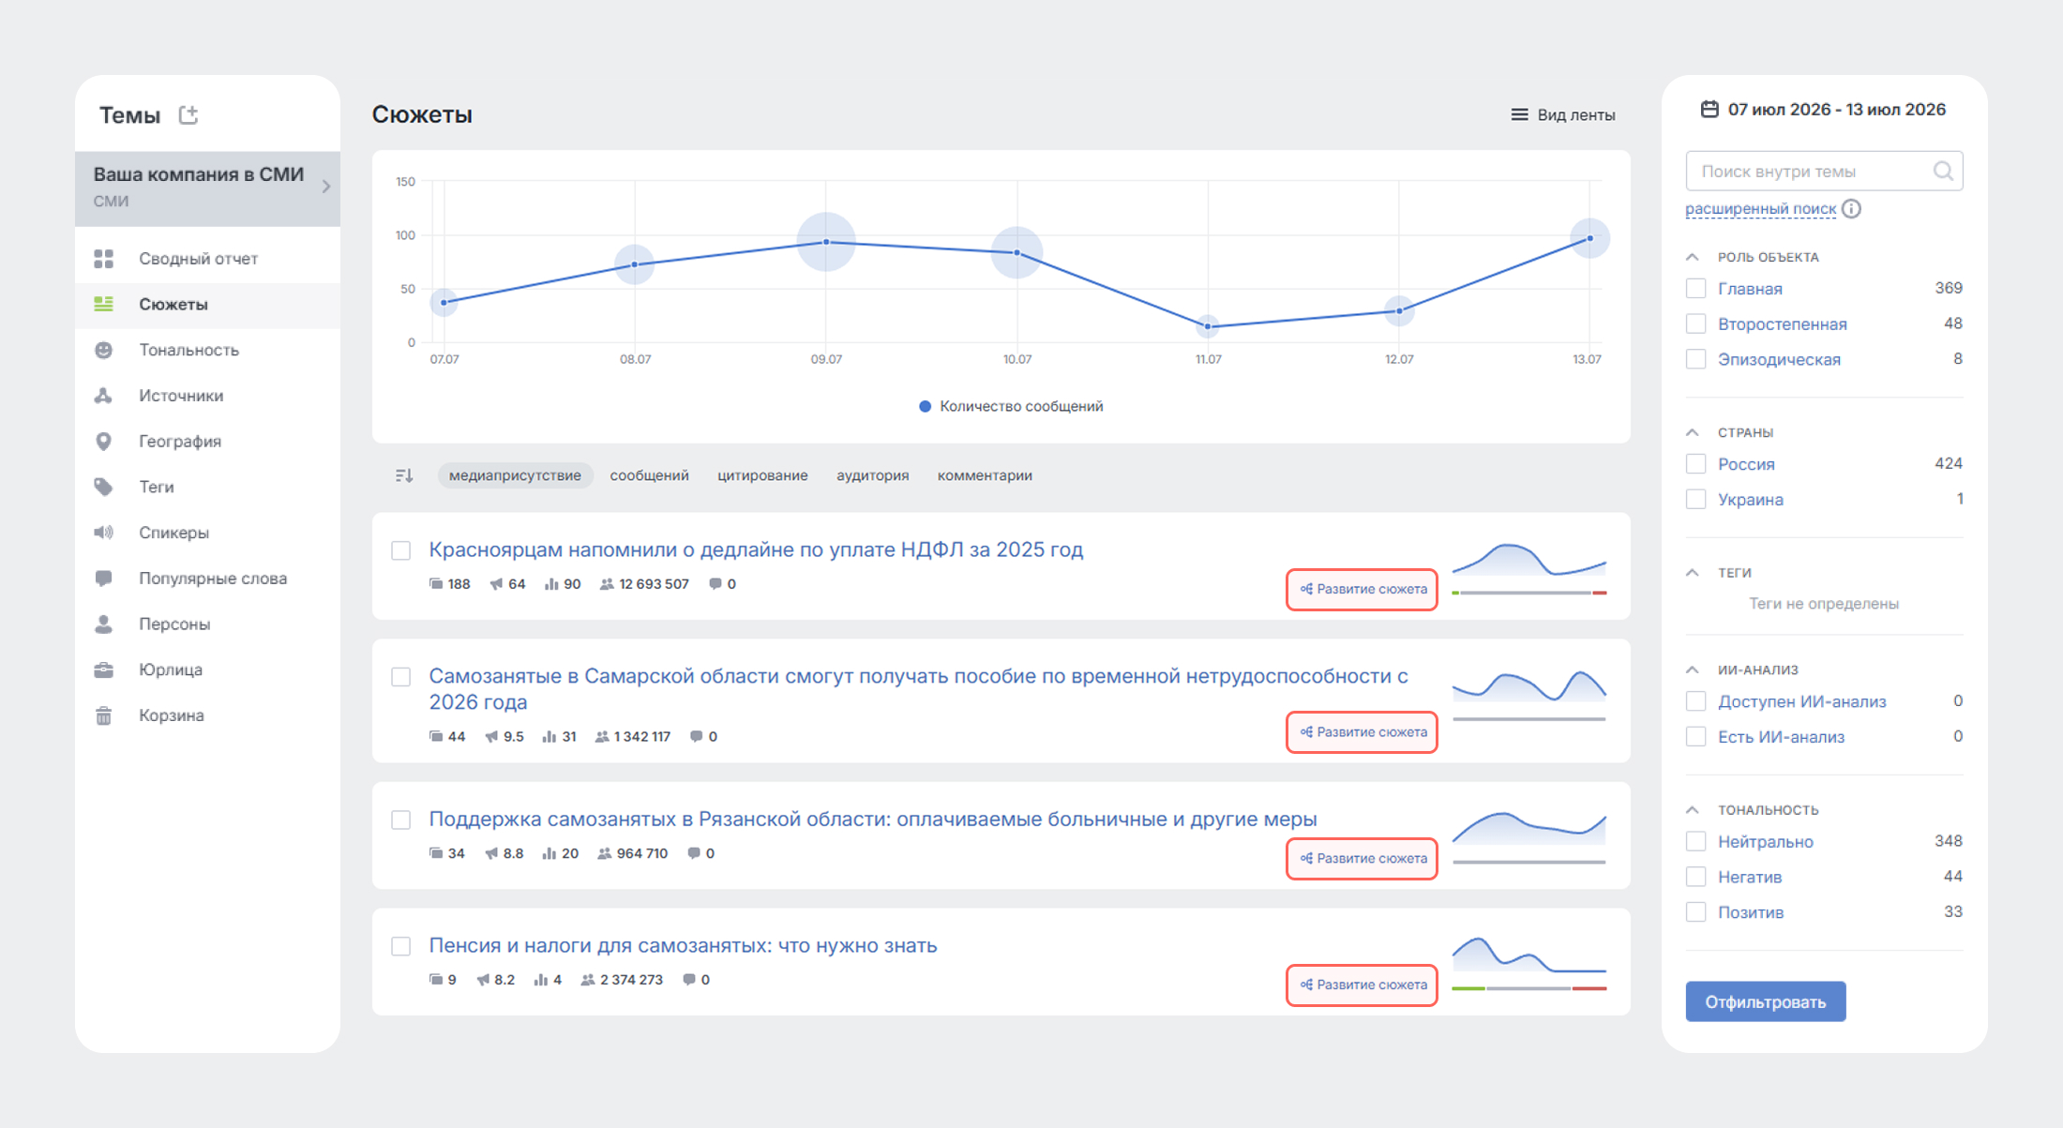Open the Вид ленты view mode menu
Viewport: 2063px width, 1128px height.
point(1562,114)
